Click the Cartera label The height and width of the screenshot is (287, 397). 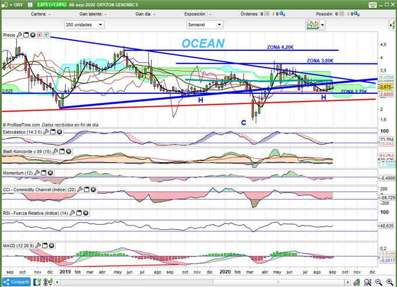39,14
